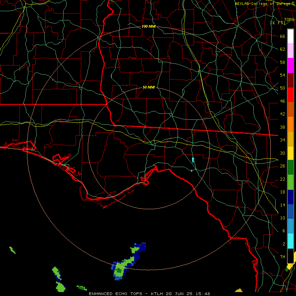This screenshot has width=296, height=296.
Task: Click the "14" legend value
Action: click(283, 205)
